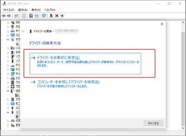Select the security devices key icon
186x136 pixels.
[13, 52]
